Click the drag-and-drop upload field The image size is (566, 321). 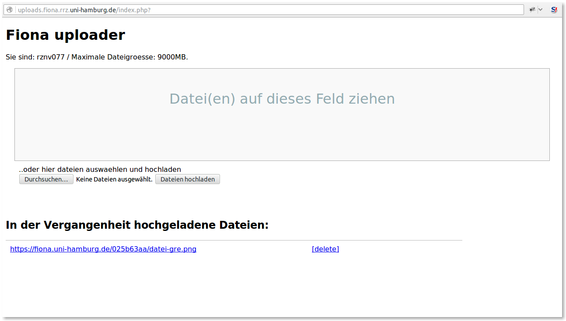pyautogui.click(x=282, y=115)
